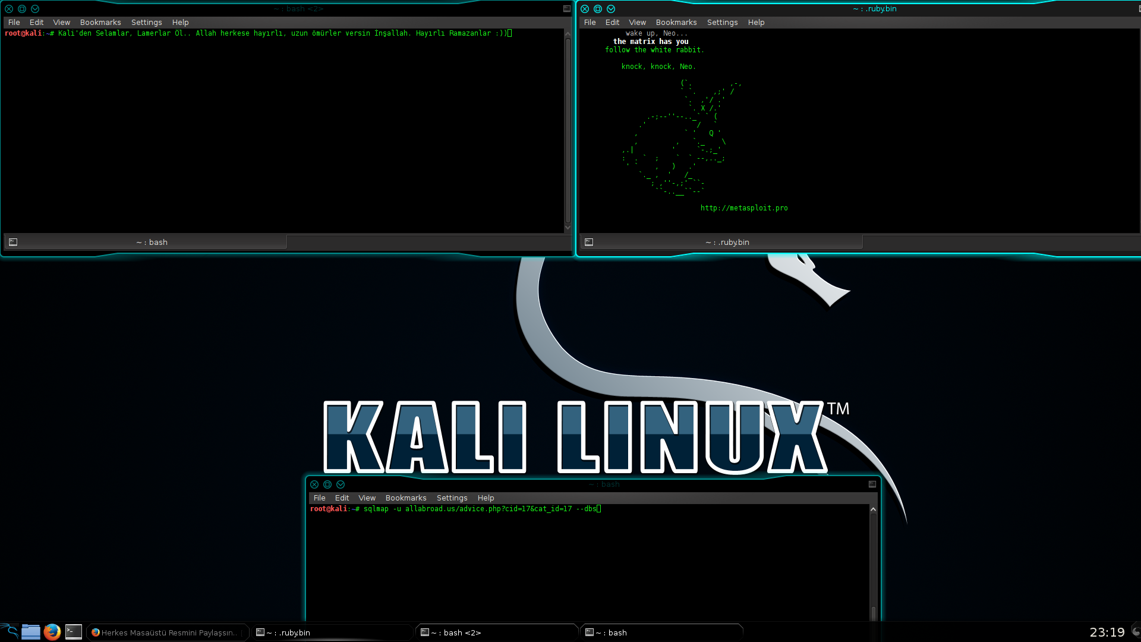The height and width of the screenshot is (642, 1141).
Task: Switch to '.ruby.bin' taskbar entry
Action: pos(332,632)
